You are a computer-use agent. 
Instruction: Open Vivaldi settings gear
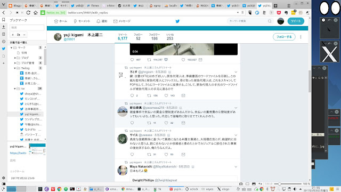[4, 178]
